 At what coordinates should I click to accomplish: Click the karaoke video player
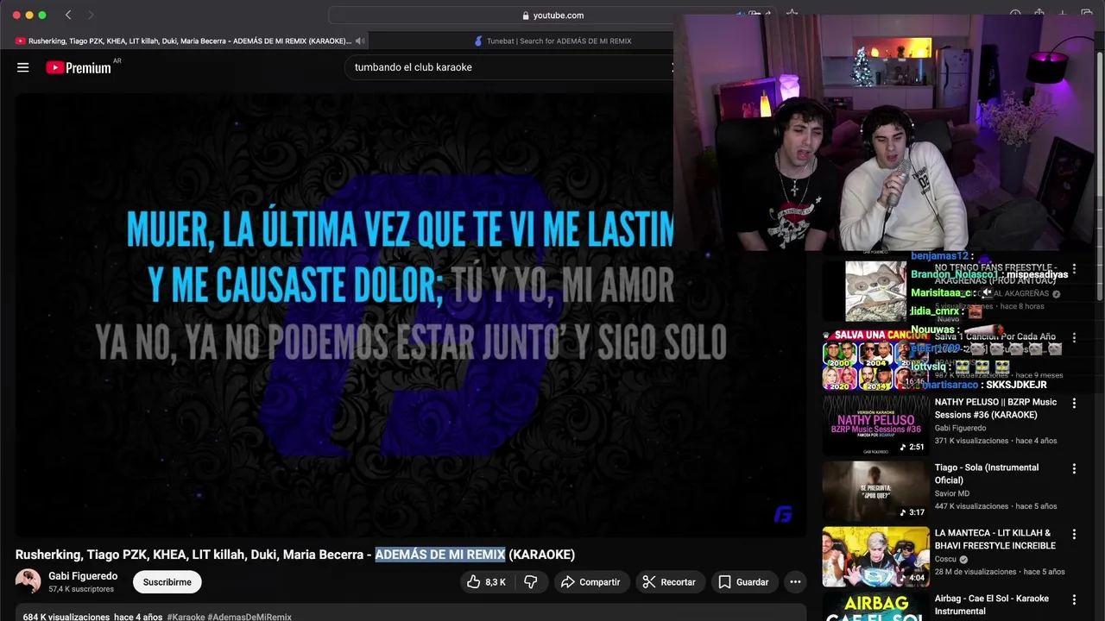(411, 315)
